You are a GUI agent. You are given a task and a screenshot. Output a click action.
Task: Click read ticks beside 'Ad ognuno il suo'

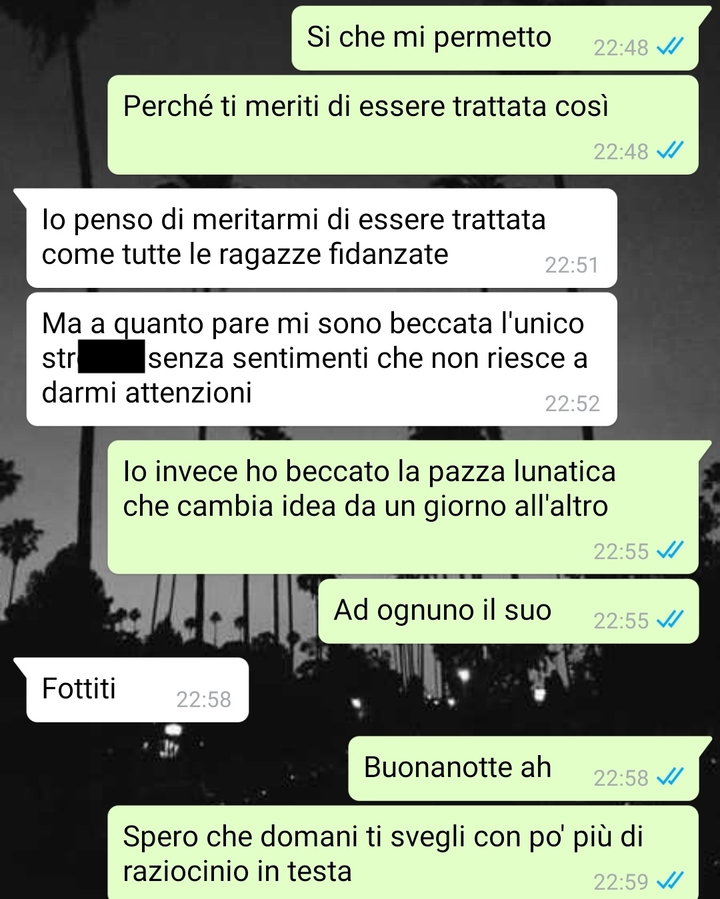point(670,620)
